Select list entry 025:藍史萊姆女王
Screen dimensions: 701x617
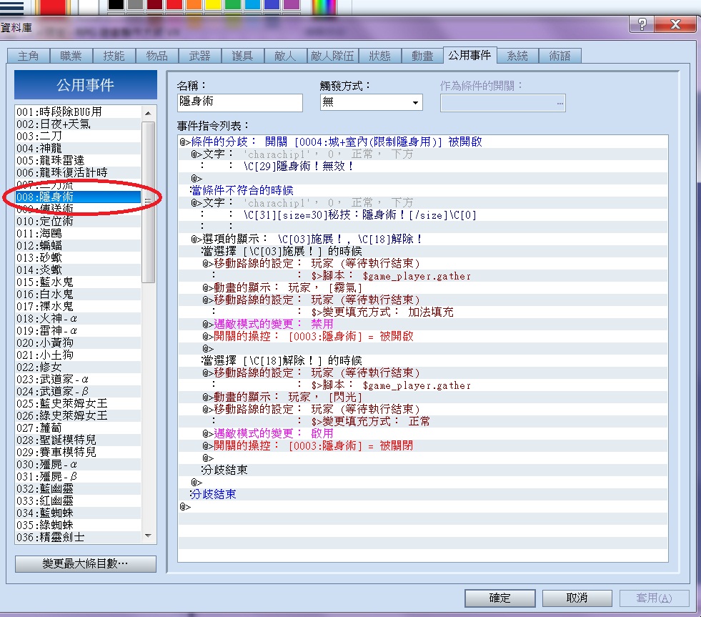(x=78, y=403)
